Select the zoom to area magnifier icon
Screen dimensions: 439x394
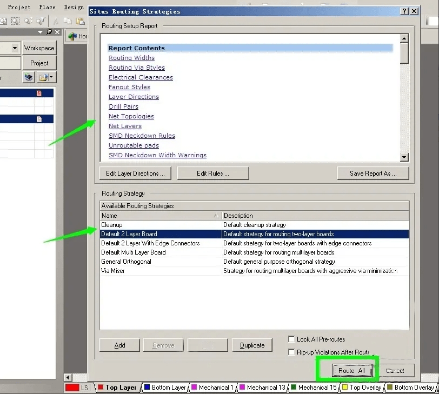click(x=15, y=21)
